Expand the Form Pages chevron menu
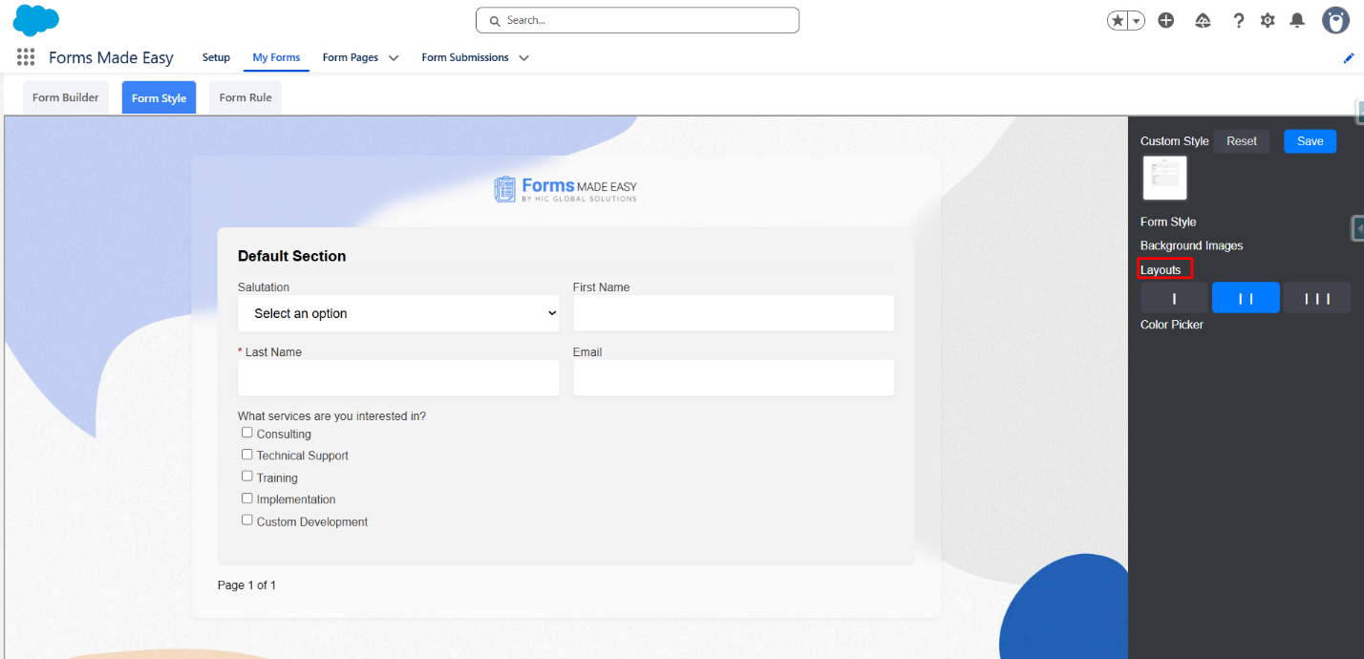Image resolution: width=1364 pixels, height=659 pixels. (x=394, y=58)
